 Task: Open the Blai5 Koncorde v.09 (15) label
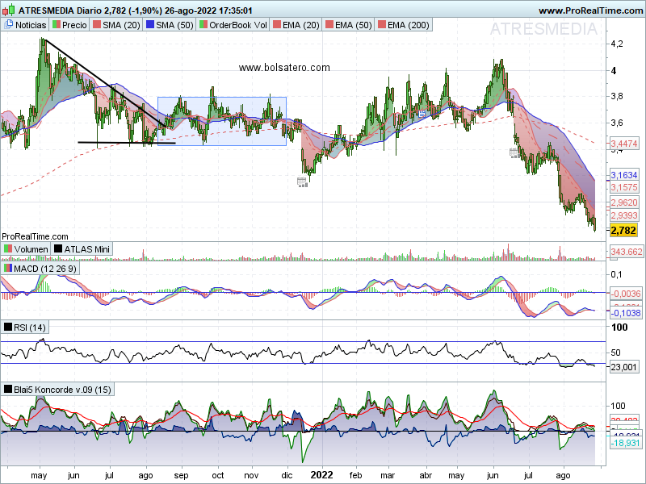click(57, 390)
